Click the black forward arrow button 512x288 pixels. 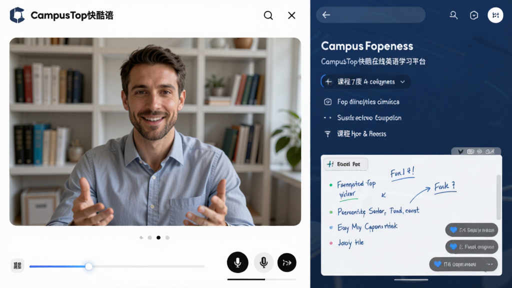pyautogui.click(x=286, y=262)
